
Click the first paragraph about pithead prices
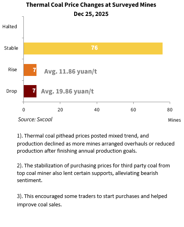pyautogui.click(x=96, y=144)
